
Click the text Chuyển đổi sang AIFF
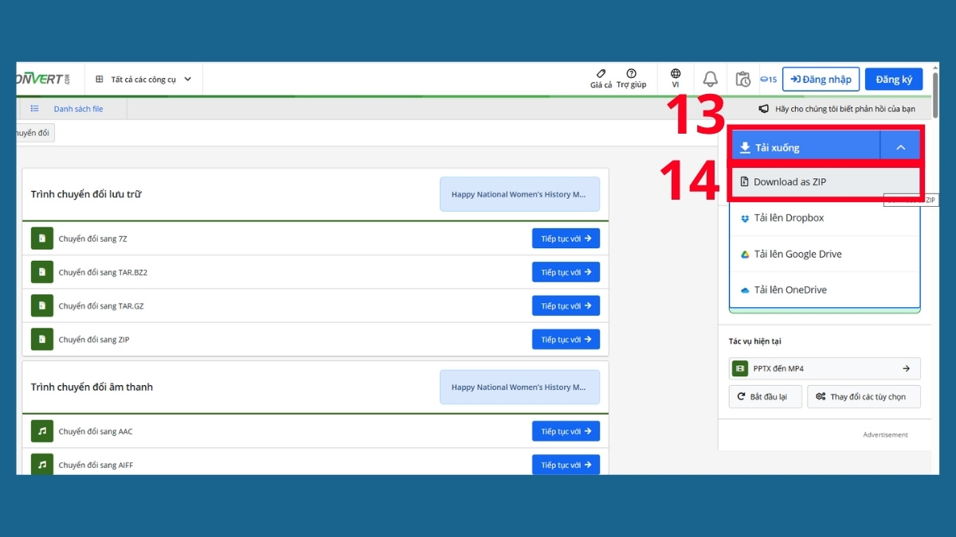[96, 465]
